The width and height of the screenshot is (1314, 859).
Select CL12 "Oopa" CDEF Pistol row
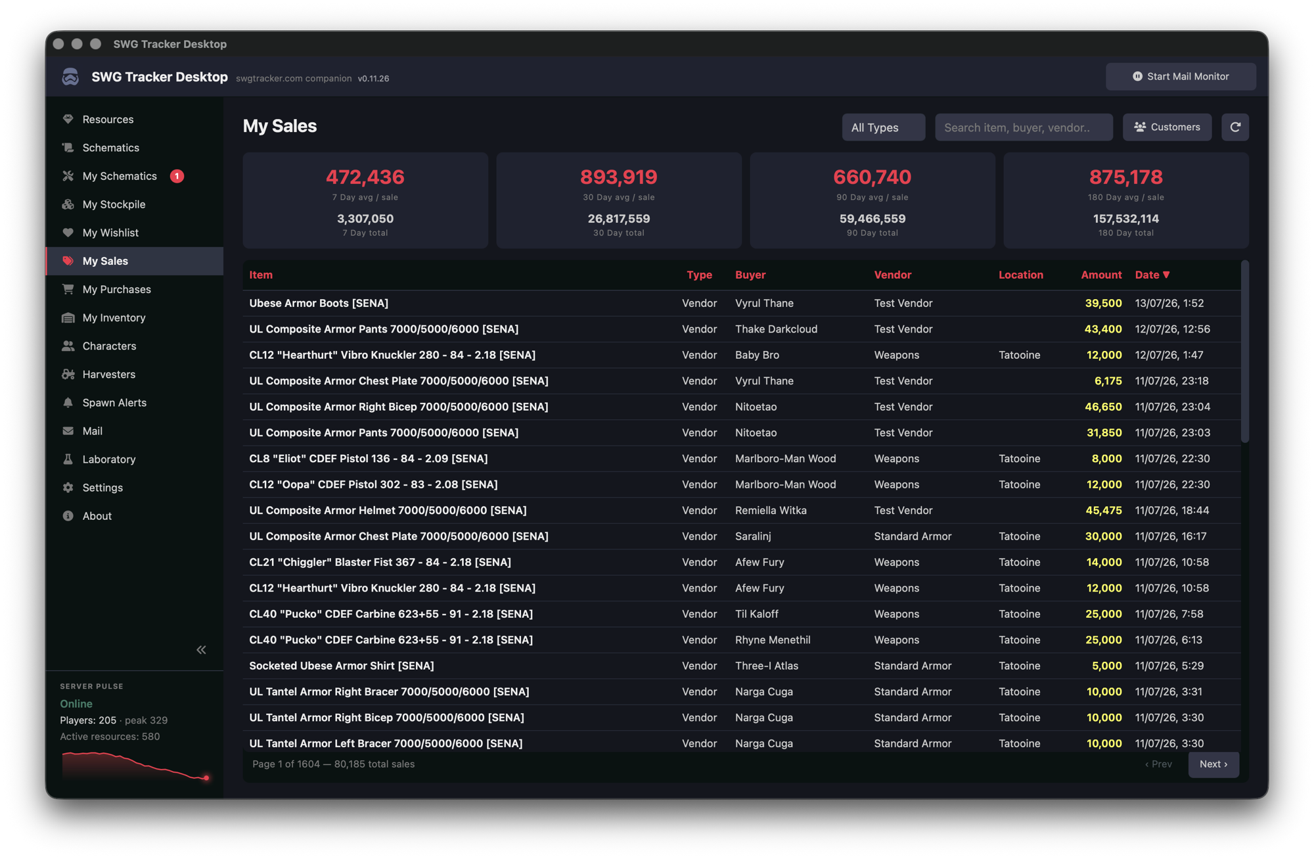742,484
